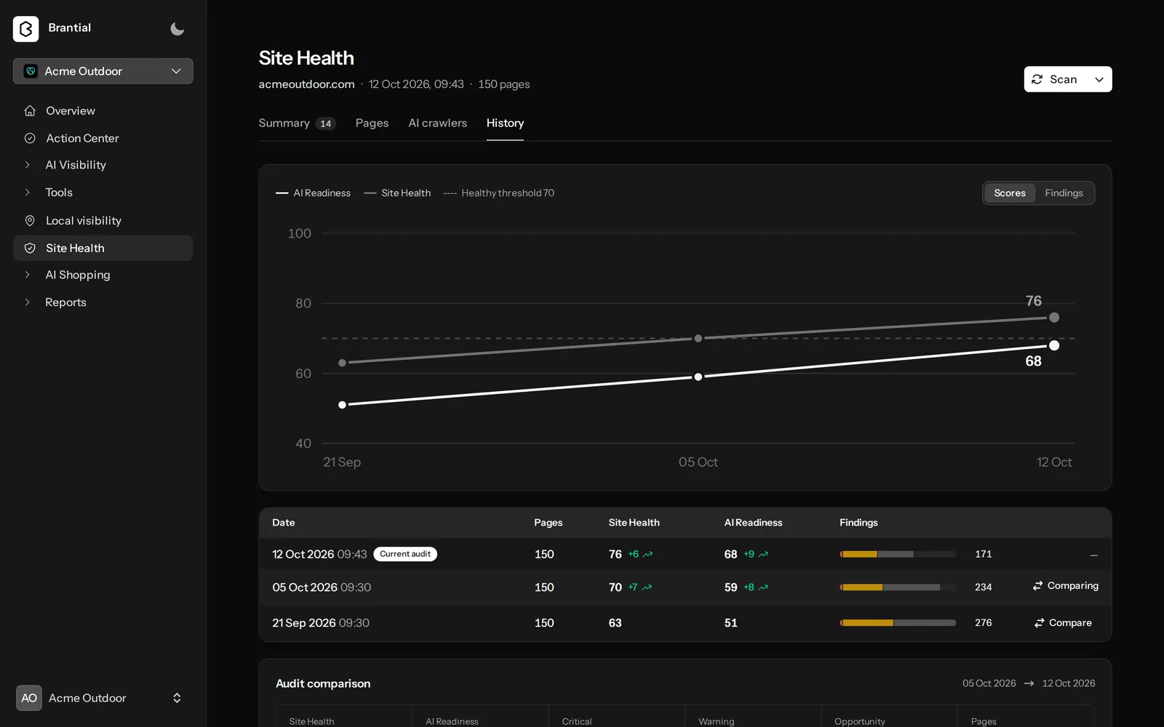Click the 12 Oct Site Health data point 76

(x=1054, y=318)
